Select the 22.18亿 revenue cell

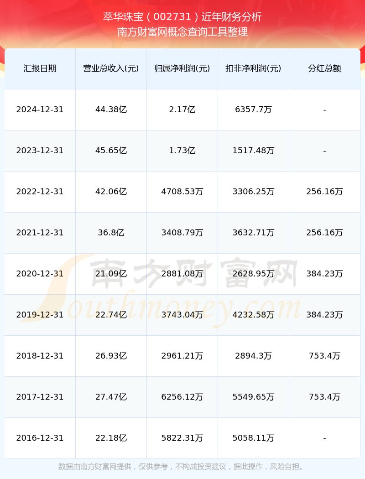111,438
